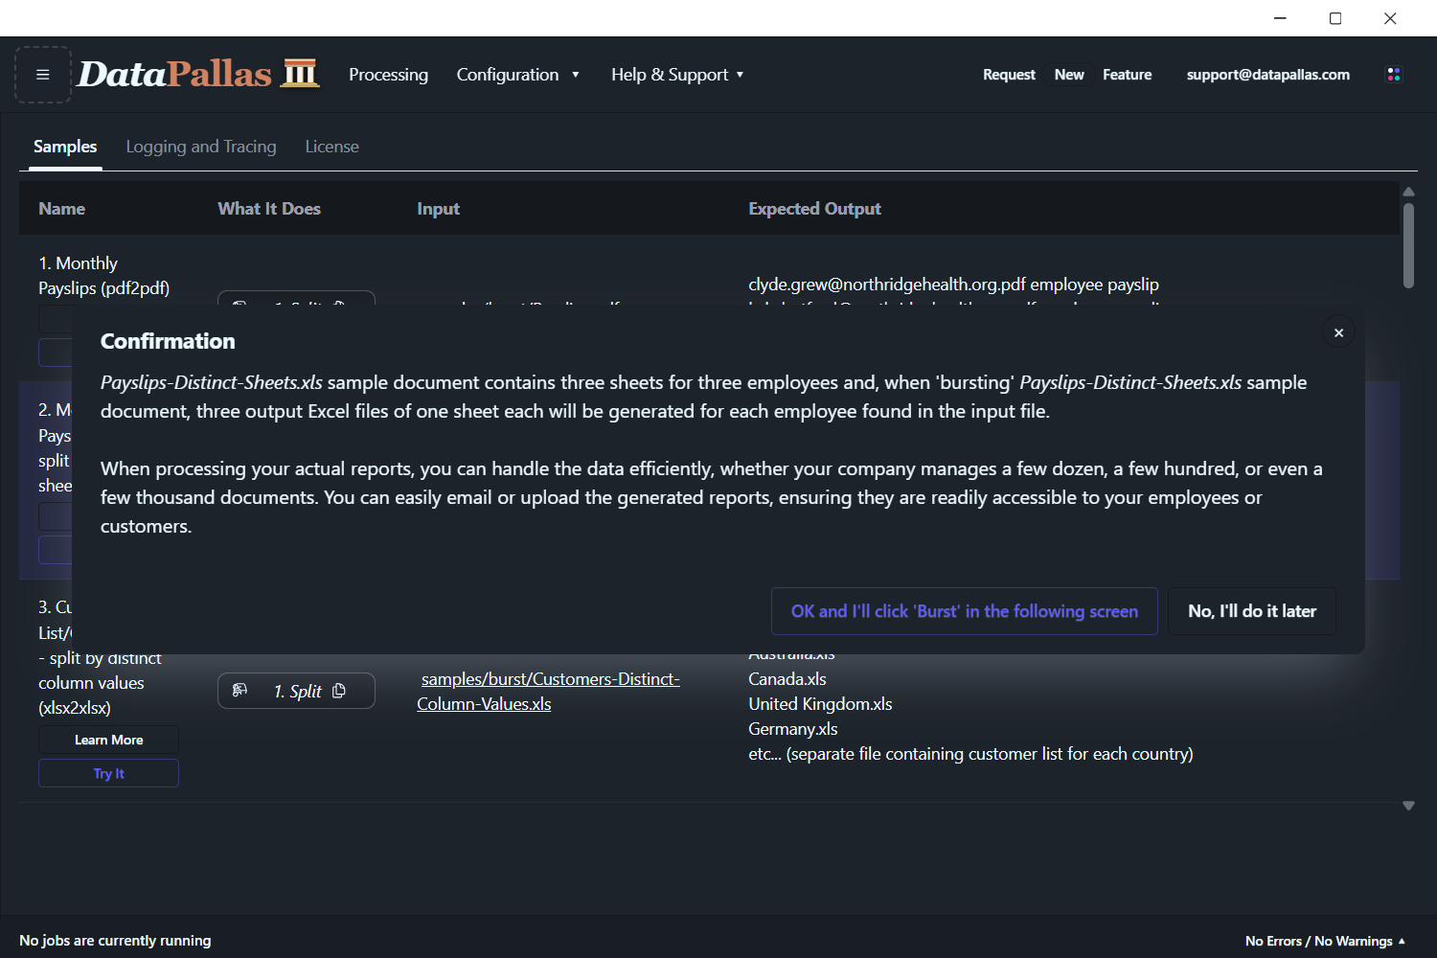Screen dimensions: 1437x958
Task: Click the Request New Feature link
Action: pyautogui.click(x=1067, y=75)
